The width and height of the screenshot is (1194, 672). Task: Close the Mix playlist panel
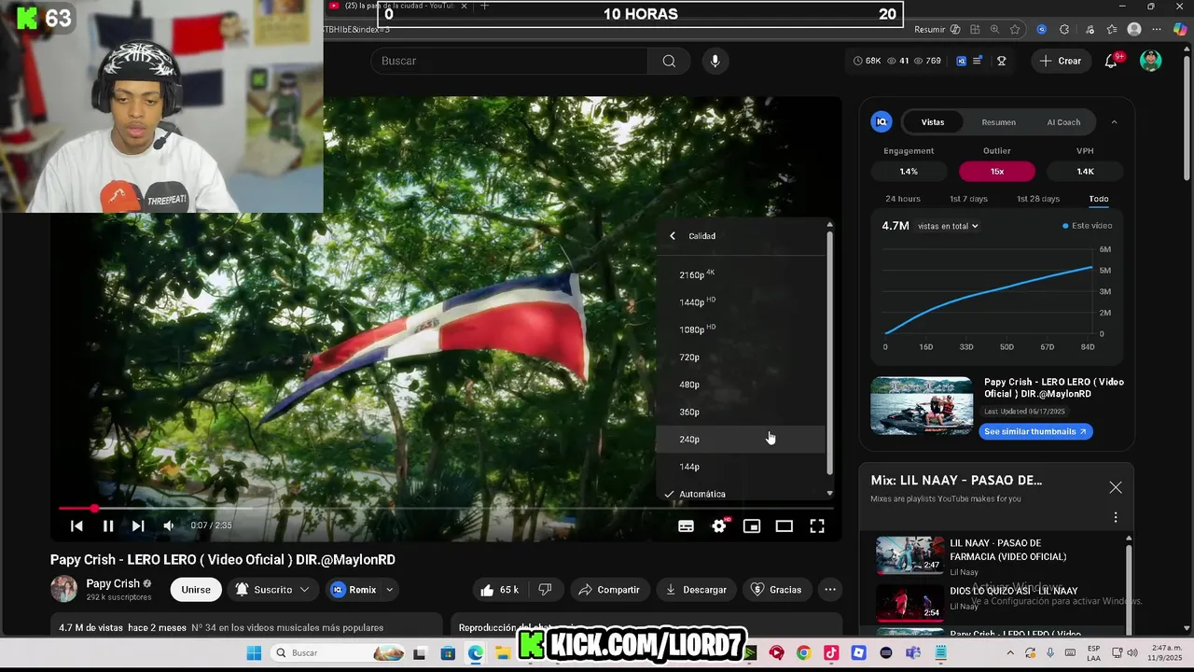(1116, 487)
